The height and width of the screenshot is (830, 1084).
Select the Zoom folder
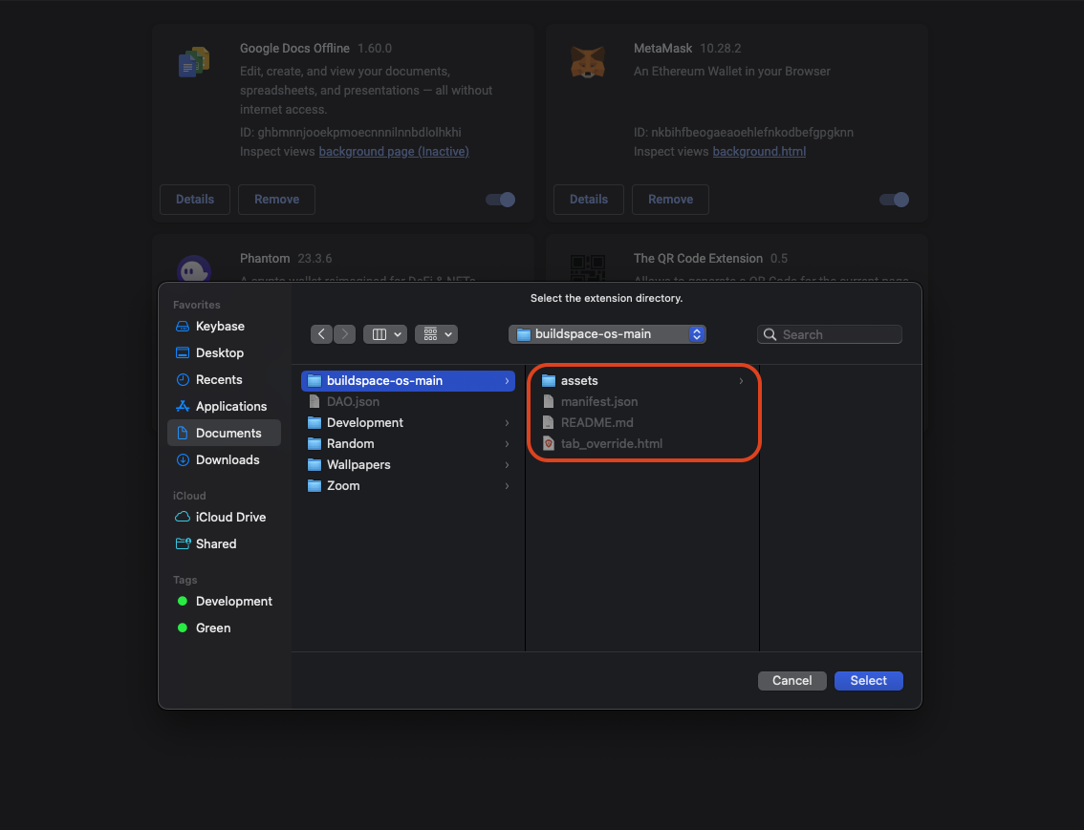coord(408,486)
